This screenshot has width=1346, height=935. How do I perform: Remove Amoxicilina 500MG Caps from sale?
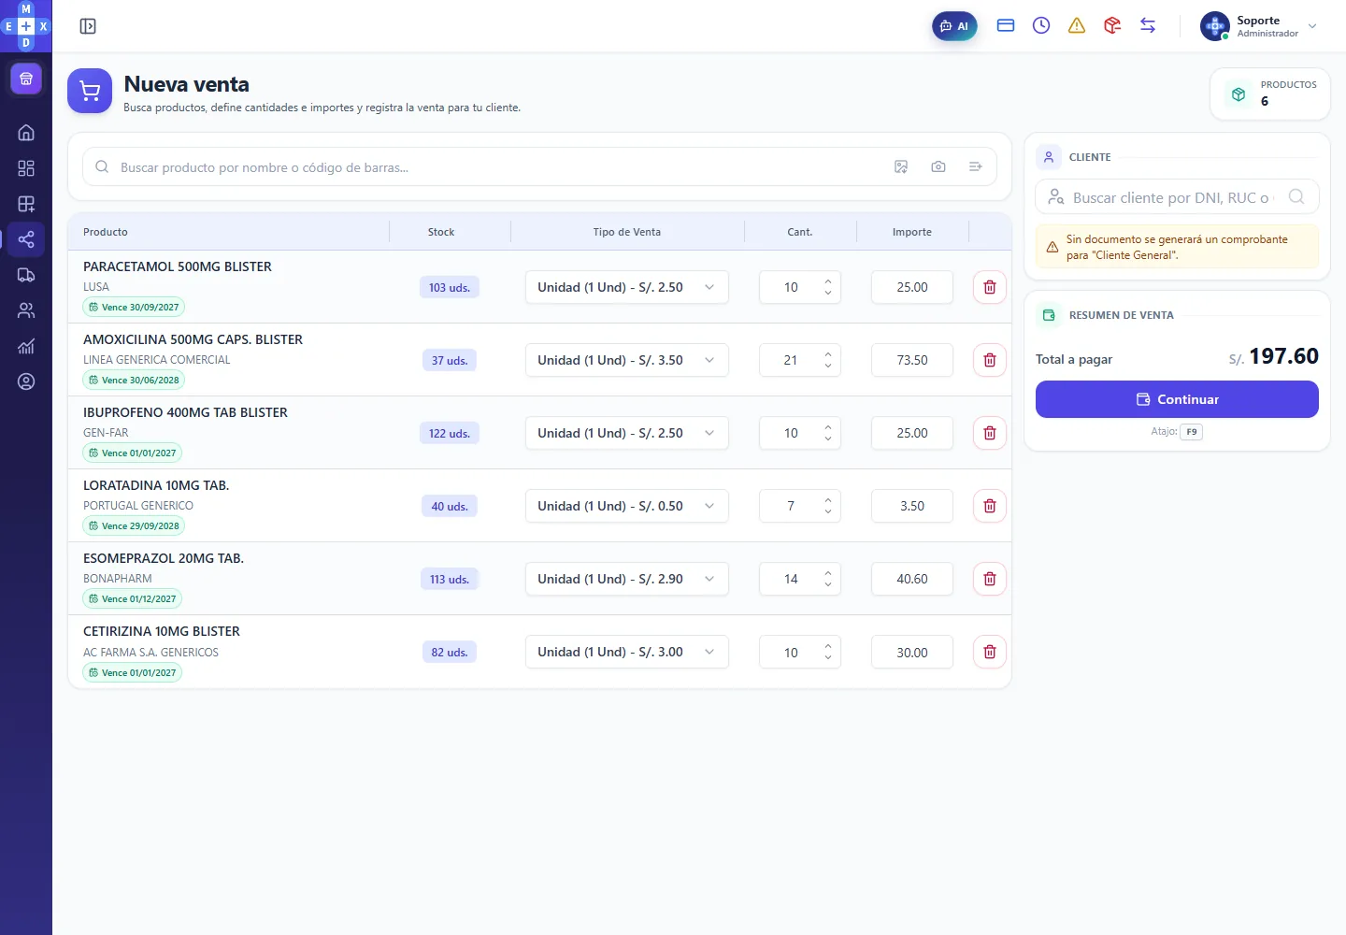(990, 360)
